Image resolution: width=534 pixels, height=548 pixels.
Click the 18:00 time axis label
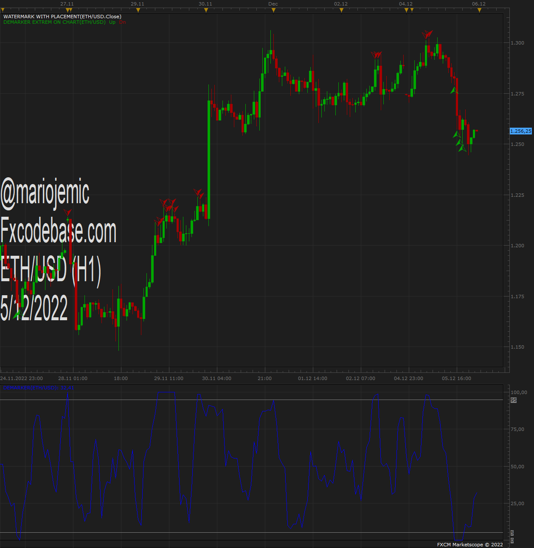pos(121,378)
